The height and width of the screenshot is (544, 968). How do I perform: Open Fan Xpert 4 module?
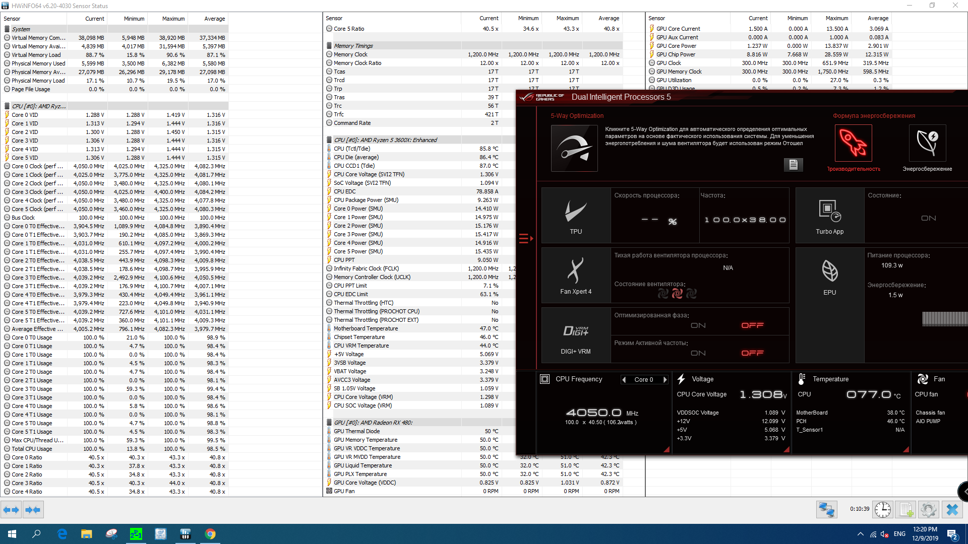pyautogui.click(x=575, y=276)
